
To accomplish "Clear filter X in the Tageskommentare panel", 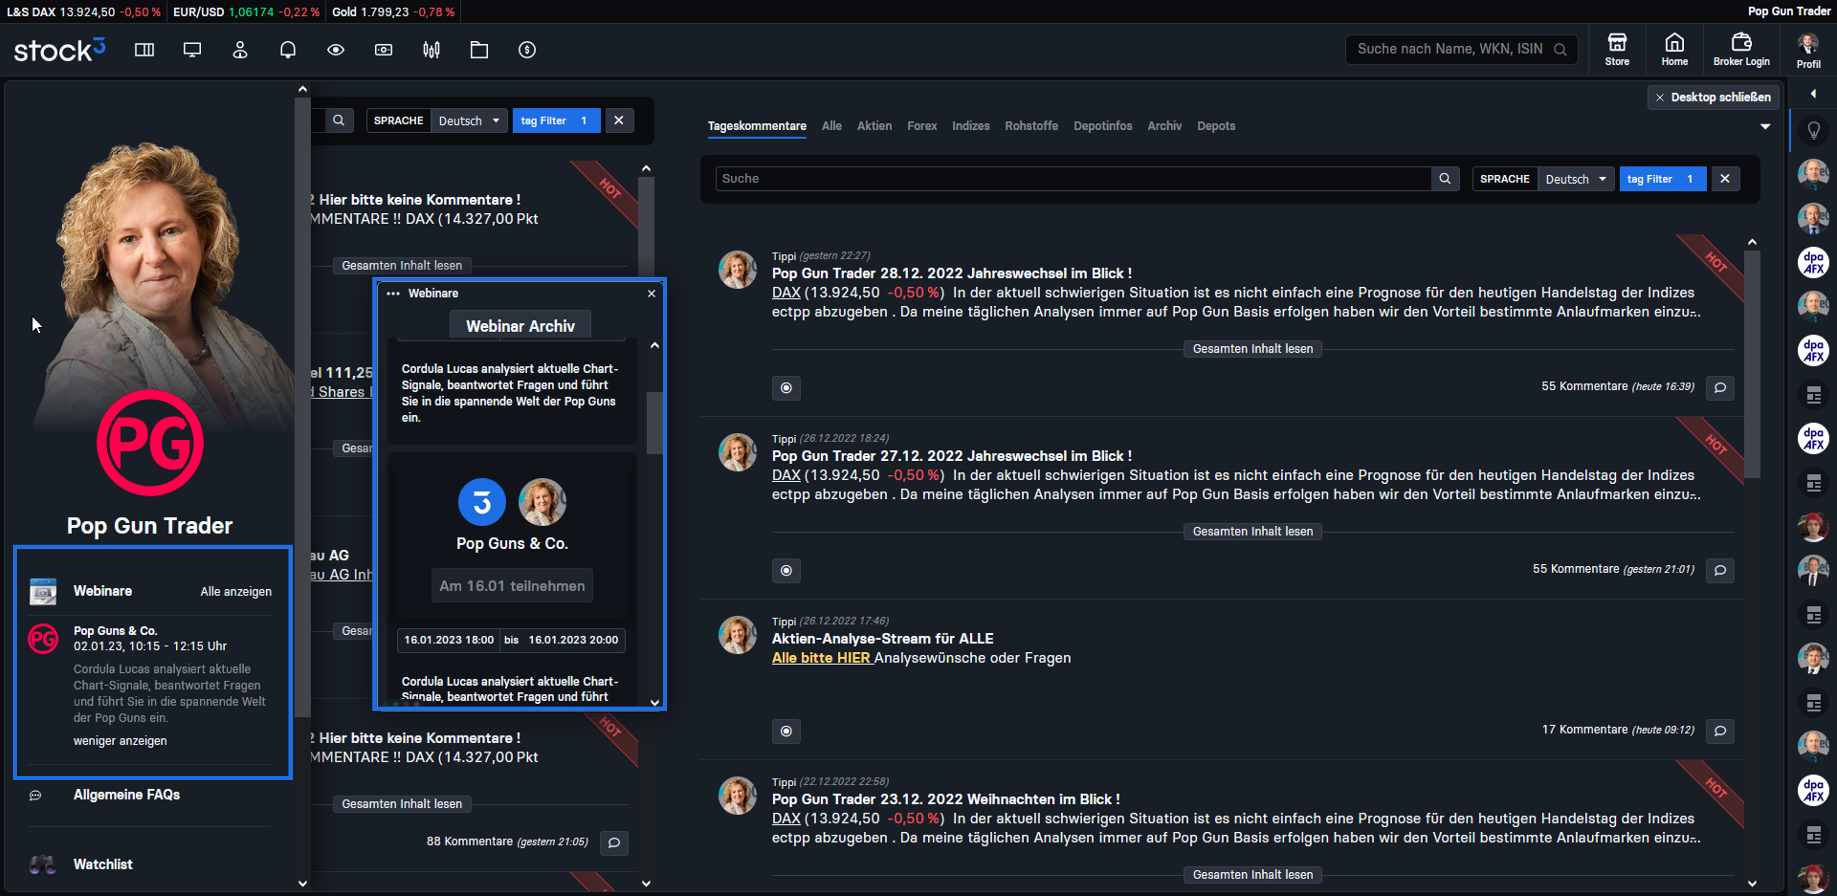I will pyautogui.click(x=1724, y=179).
